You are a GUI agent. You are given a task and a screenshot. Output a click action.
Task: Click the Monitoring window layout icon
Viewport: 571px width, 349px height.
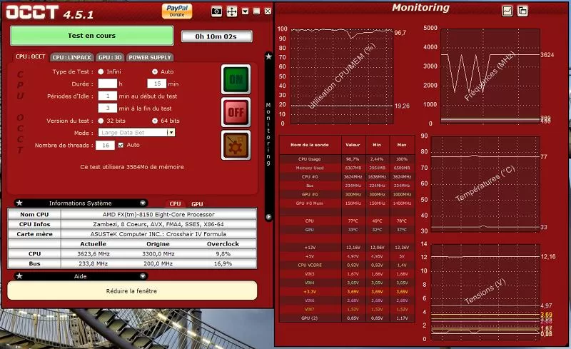[522, 11]
